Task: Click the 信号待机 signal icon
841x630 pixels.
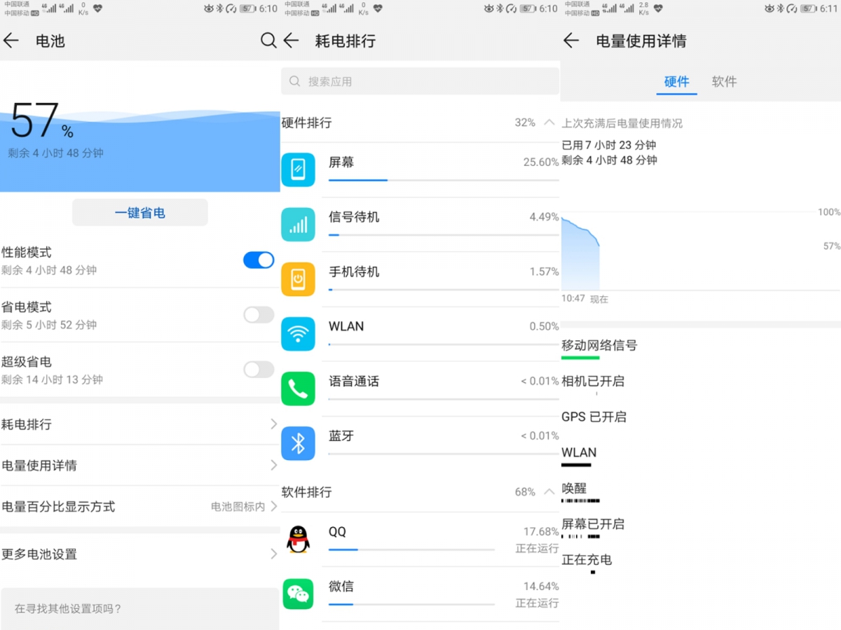Action: click(298, 224)
